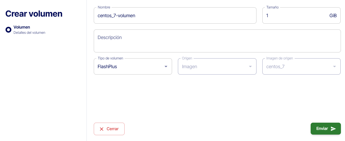Open the Origen dropdown arrow
345x141 pixels.
coord(250,67)
